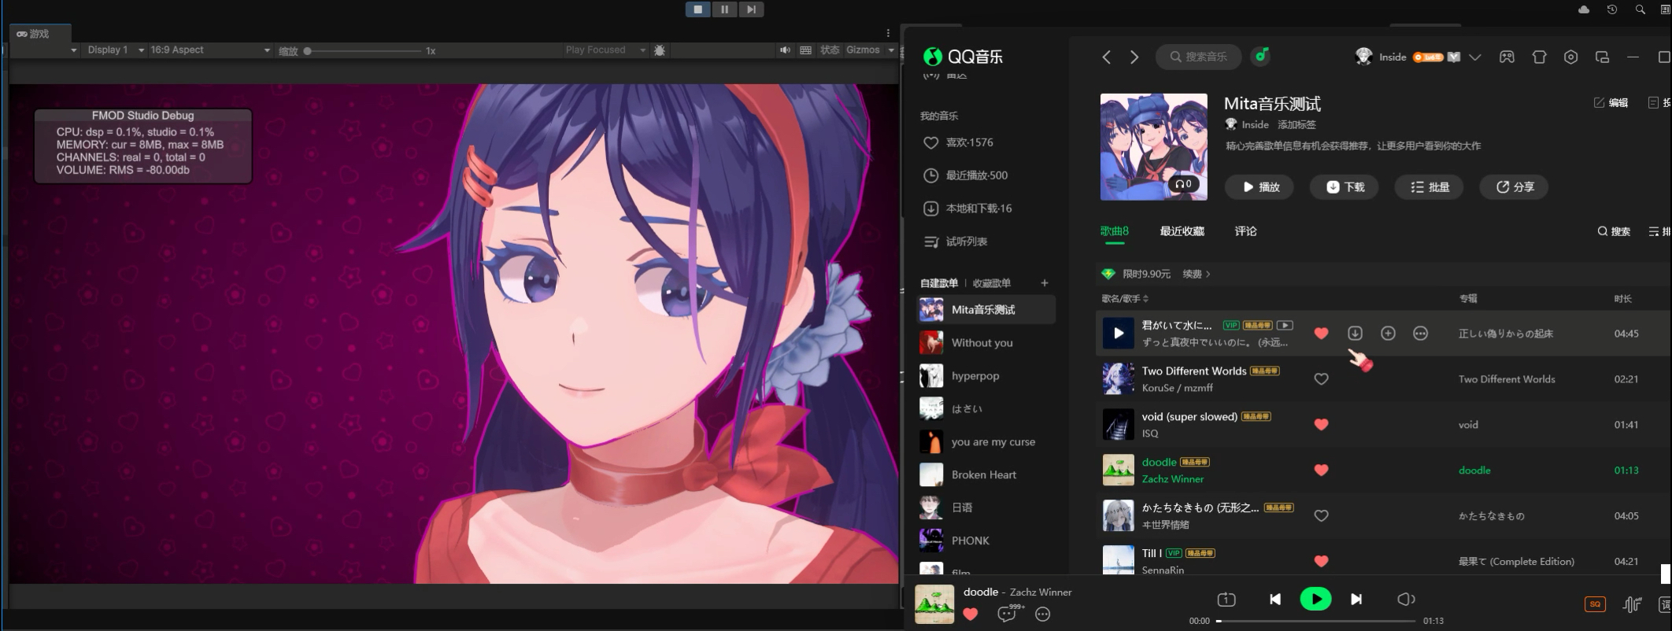The image size is (1672, 631).
Task: Click the 搜索 search-in-playlist icon
Action: (1613, 231)
